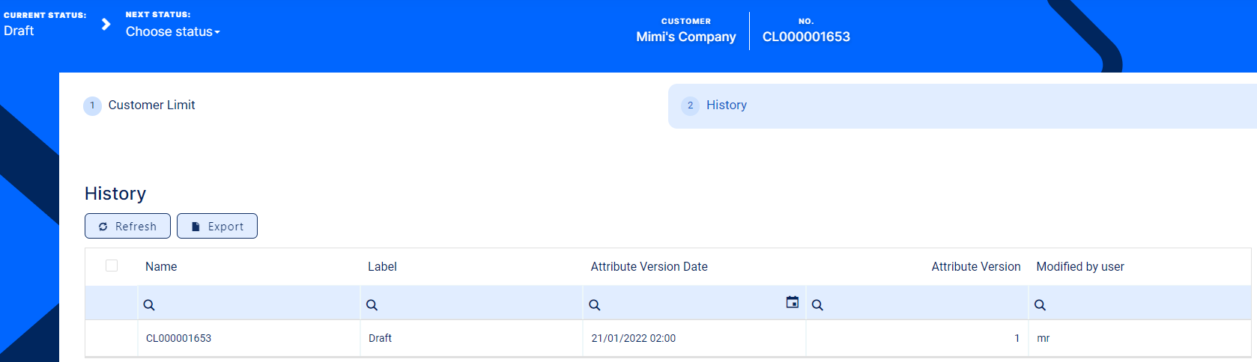Click the chevron arrow between statuses
1257x362 pixels.
click(x=106, y=25)
